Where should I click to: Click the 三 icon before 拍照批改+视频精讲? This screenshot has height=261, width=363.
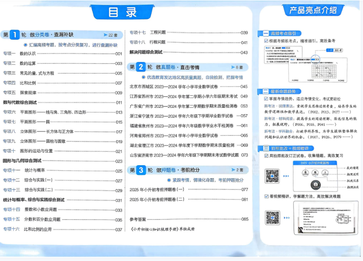[x=266, y=148]
